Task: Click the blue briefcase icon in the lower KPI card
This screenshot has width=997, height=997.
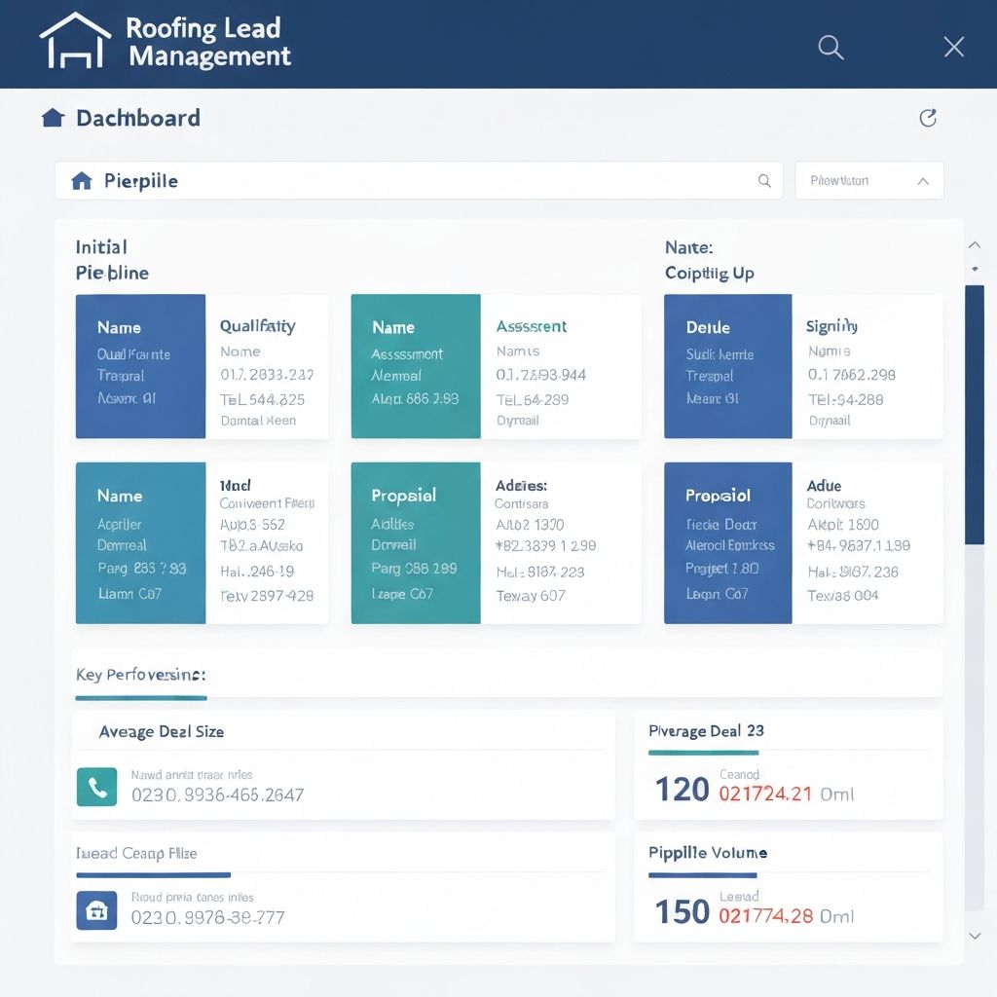Action: click(96, 910)
